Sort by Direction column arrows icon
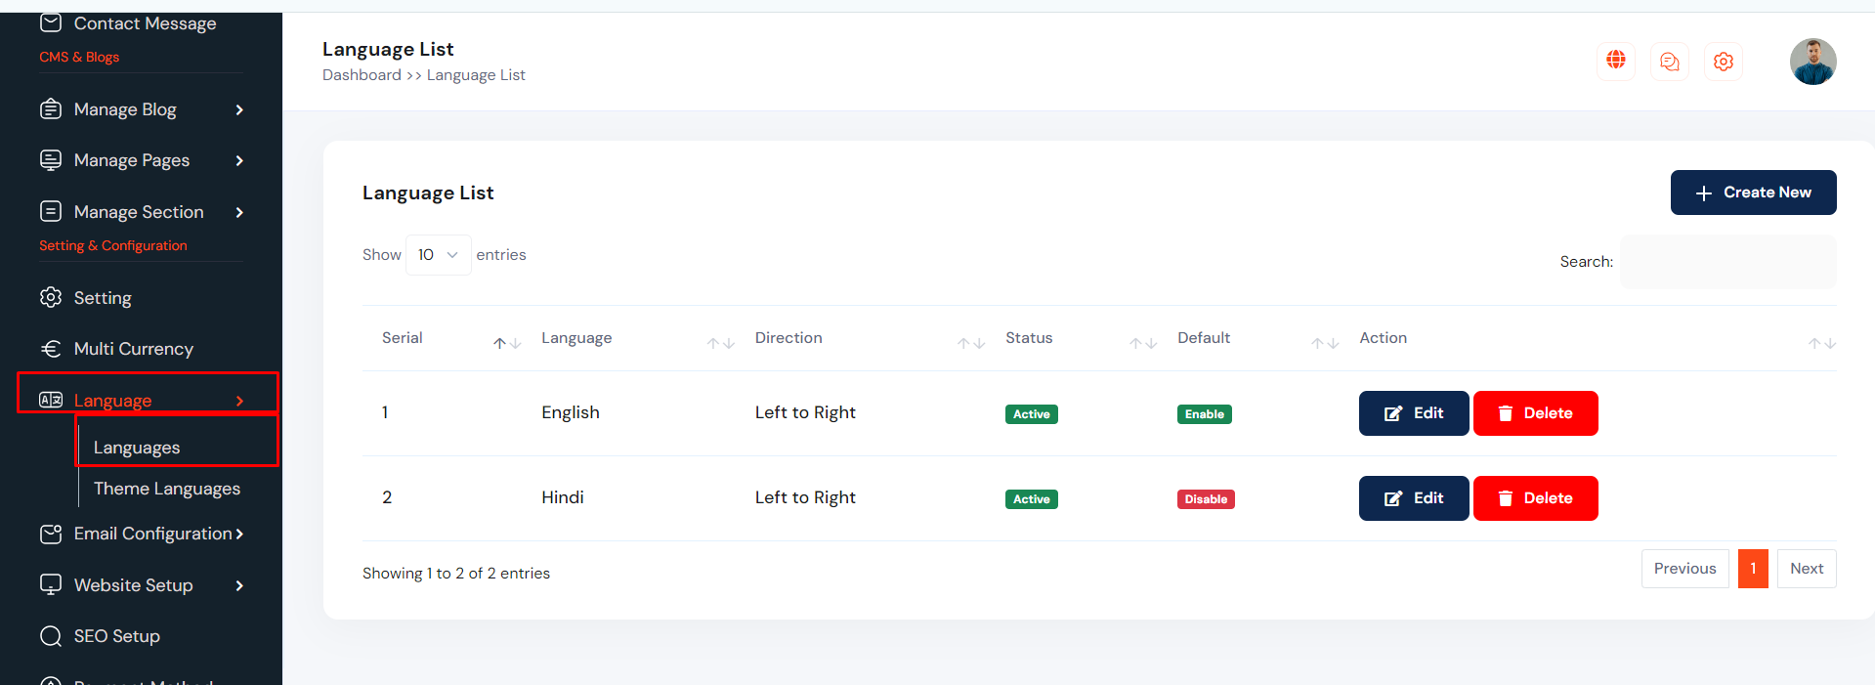This screenshot has height=685, width=1875. click(x=970, y=343)
